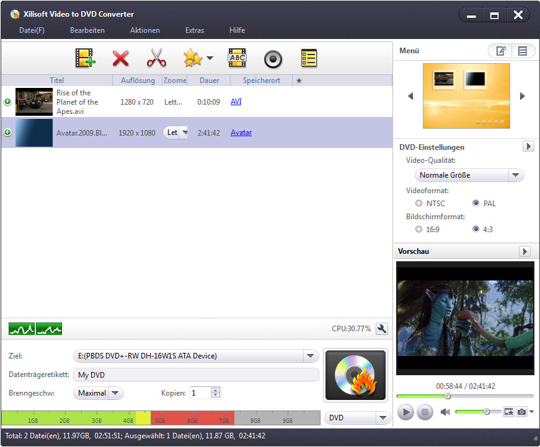Take a snapshot with camera icon
Screen dimensions: 540x447
(522, 412)
